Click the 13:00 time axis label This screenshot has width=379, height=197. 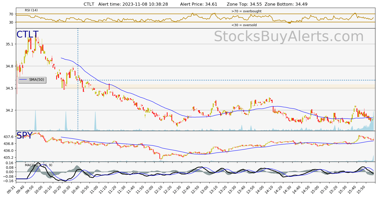[206, 189]
